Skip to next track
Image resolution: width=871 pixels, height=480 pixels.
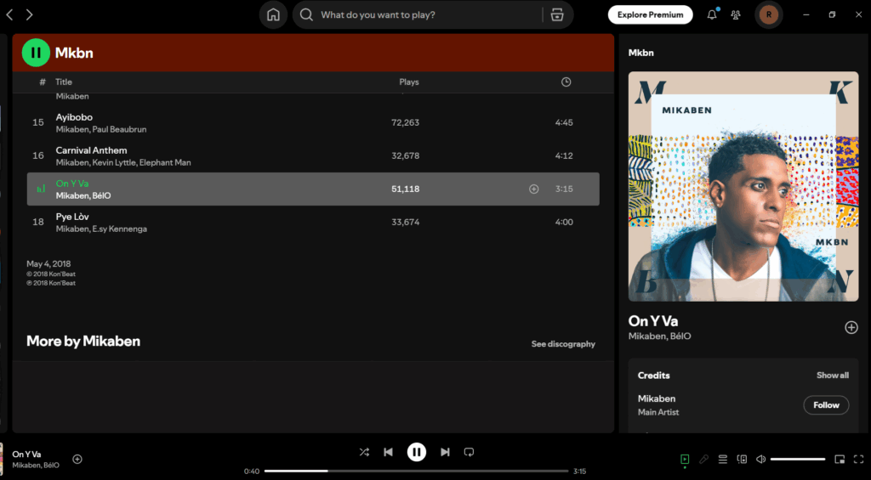445,452
